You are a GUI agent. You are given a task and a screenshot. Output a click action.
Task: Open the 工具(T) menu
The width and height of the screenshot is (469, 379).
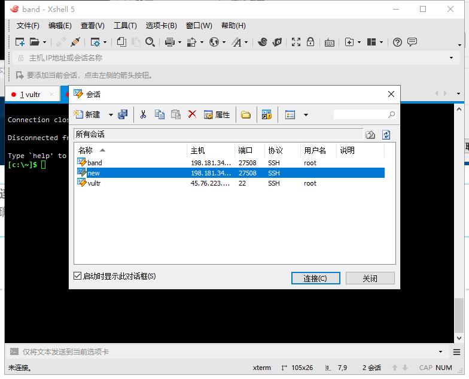(x=126, y=26)
